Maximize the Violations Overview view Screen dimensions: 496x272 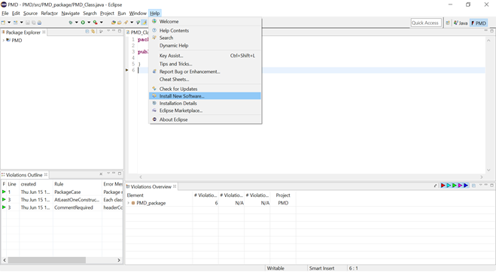click(492, 185)
